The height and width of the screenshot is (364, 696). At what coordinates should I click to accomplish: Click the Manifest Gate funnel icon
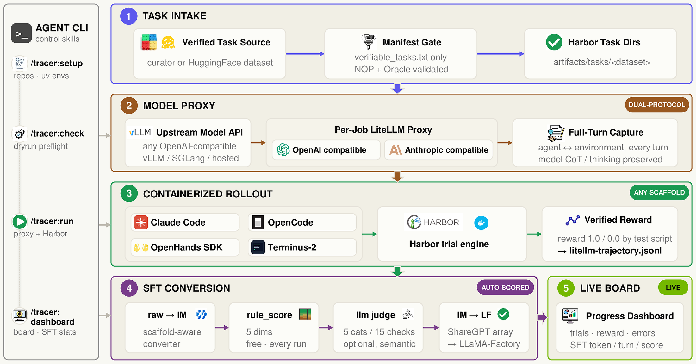[x=369, y=42]
